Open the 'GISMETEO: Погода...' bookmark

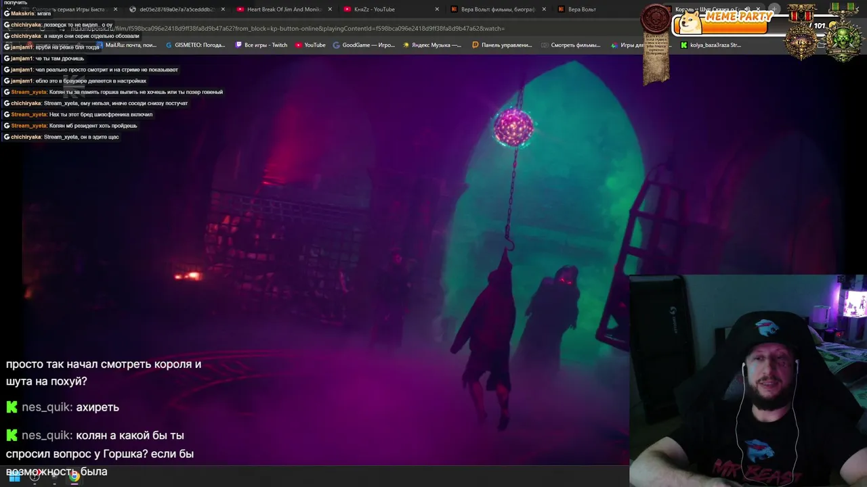coord(195,45)
